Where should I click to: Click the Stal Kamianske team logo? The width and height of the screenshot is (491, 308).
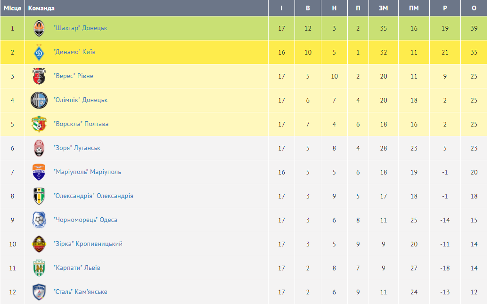[39, 292]
